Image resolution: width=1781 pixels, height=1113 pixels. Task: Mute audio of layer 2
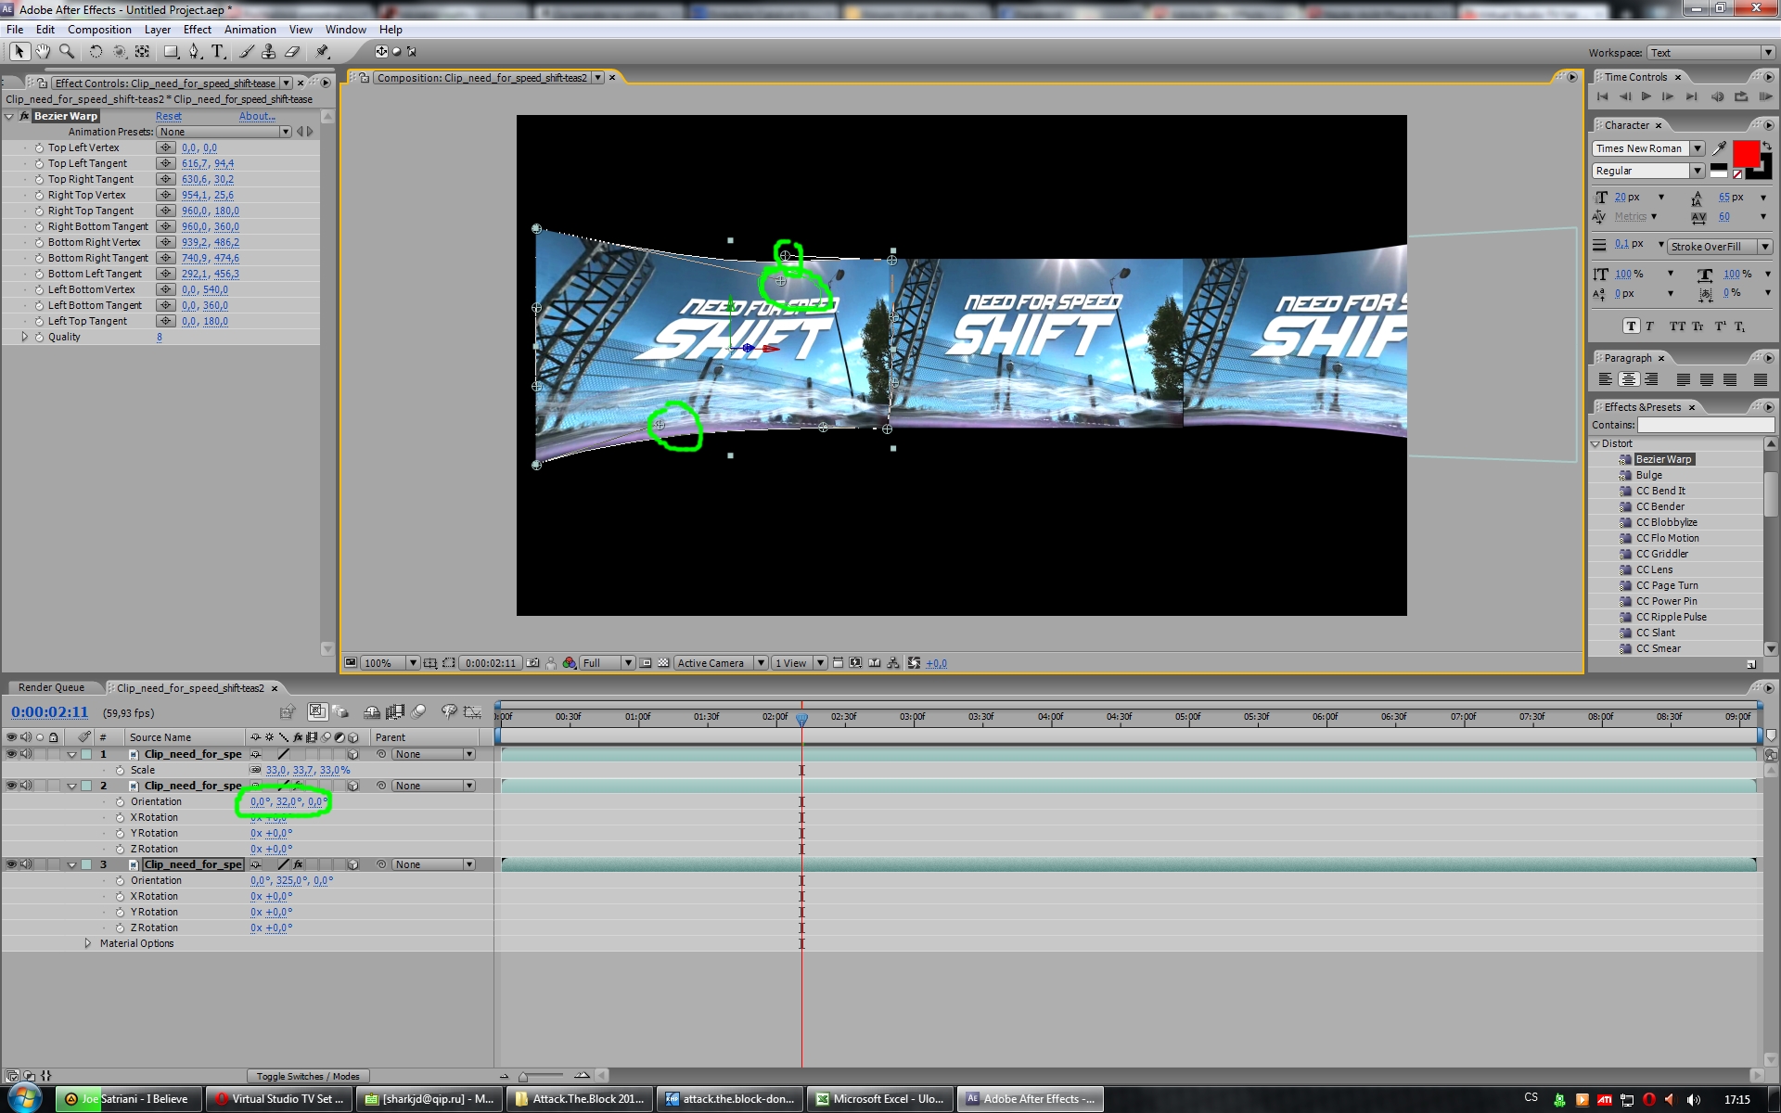[26, 786]
